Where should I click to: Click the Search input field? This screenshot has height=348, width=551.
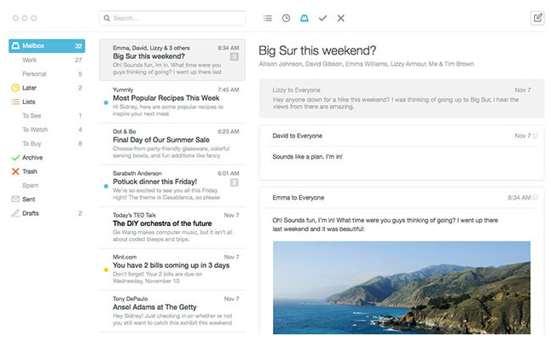(172, 18)
